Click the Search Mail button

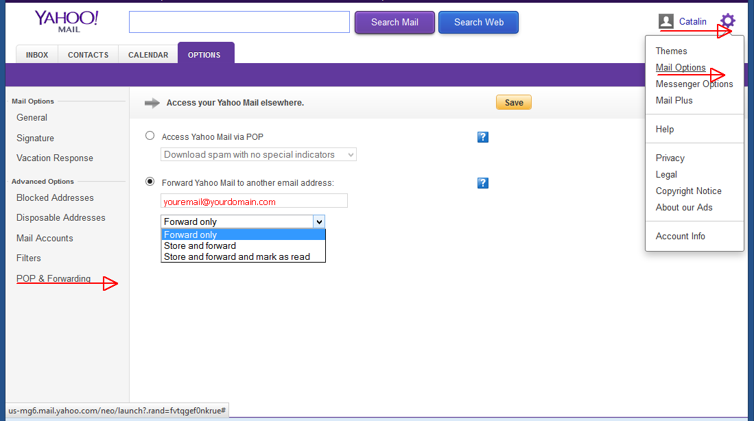click(394, 23)
